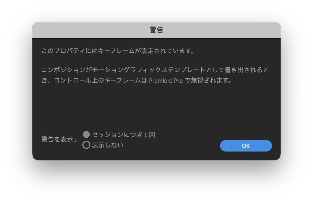313x203 pixels.
Task: Select the セッションにつき 1 回 radio button
Action: [x=86, y=134]
